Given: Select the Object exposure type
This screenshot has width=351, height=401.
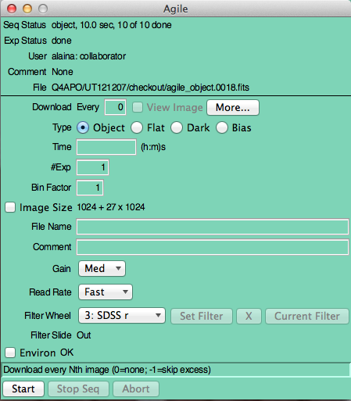Looking at the screenshot, I should [83, 128].
